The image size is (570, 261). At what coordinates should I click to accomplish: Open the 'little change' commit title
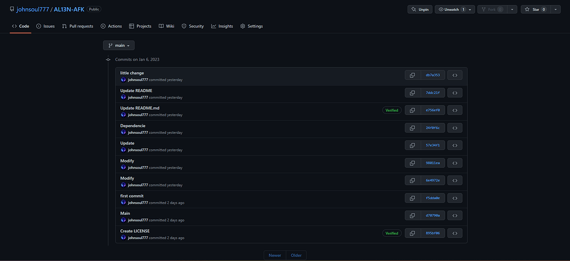pos(132,73)
